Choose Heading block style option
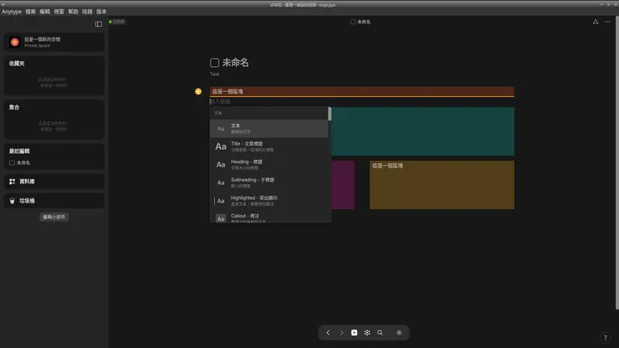The image size is (619, 348). [269, 165]
